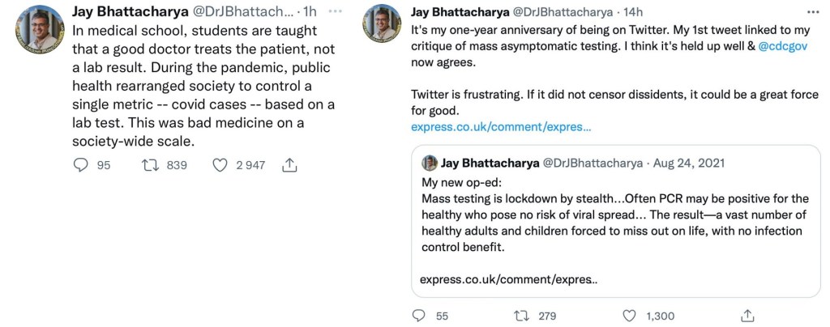Like the tweet with 1,300 likes
This screenshot has height=327, width=830.
(630, 316)
